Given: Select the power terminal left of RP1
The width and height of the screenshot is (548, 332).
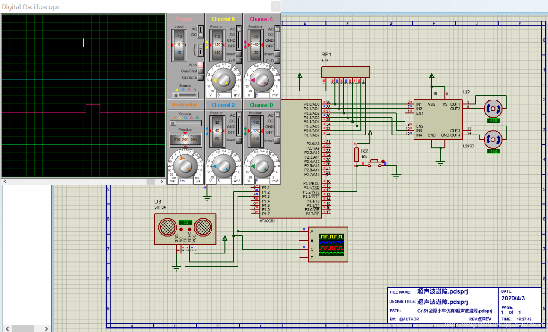Looking at the screenshot, I should (x=300, y=76).
